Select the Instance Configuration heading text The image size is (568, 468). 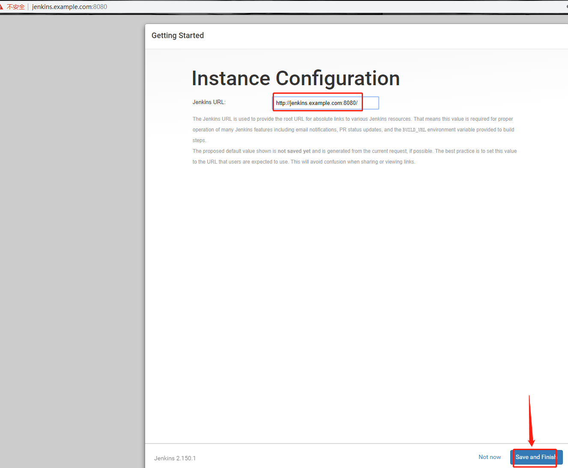296,78
